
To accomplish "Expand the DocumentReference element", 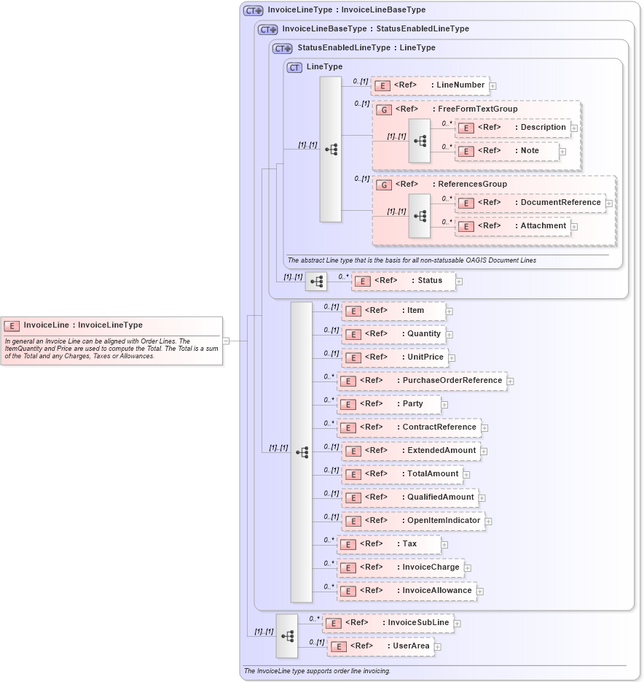I will coord(608,203).
